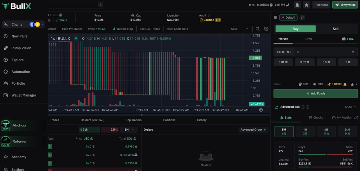
Task: Switch to the Market order tab
Action: (x=283, y=39)
